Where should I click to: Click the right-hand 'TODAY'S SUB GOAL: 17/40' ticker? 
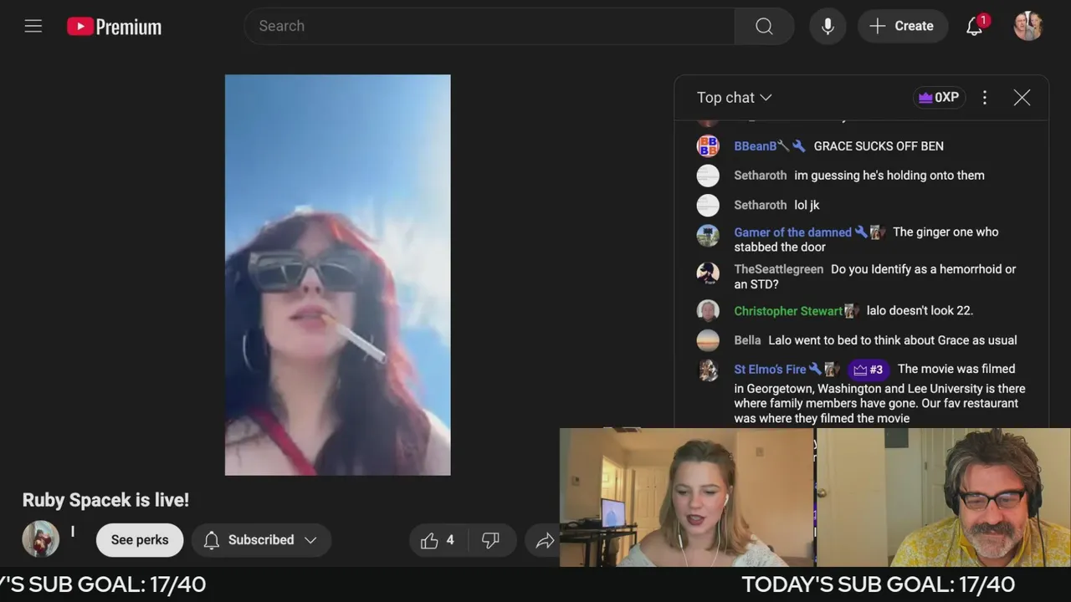point(878,584)
